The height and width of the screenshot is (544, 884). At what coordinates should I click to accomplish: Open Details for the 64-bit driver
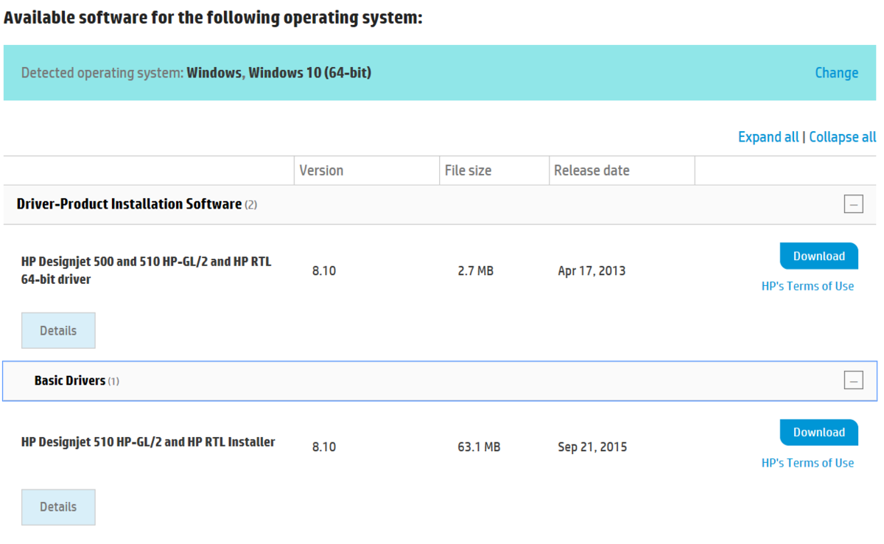[x=58, y=331]
